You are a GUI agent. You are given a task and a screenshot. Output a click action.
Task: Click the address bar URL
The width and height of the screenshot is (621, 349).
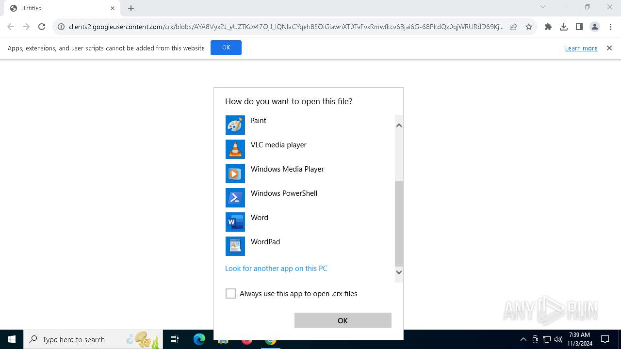tap(286, 27)
